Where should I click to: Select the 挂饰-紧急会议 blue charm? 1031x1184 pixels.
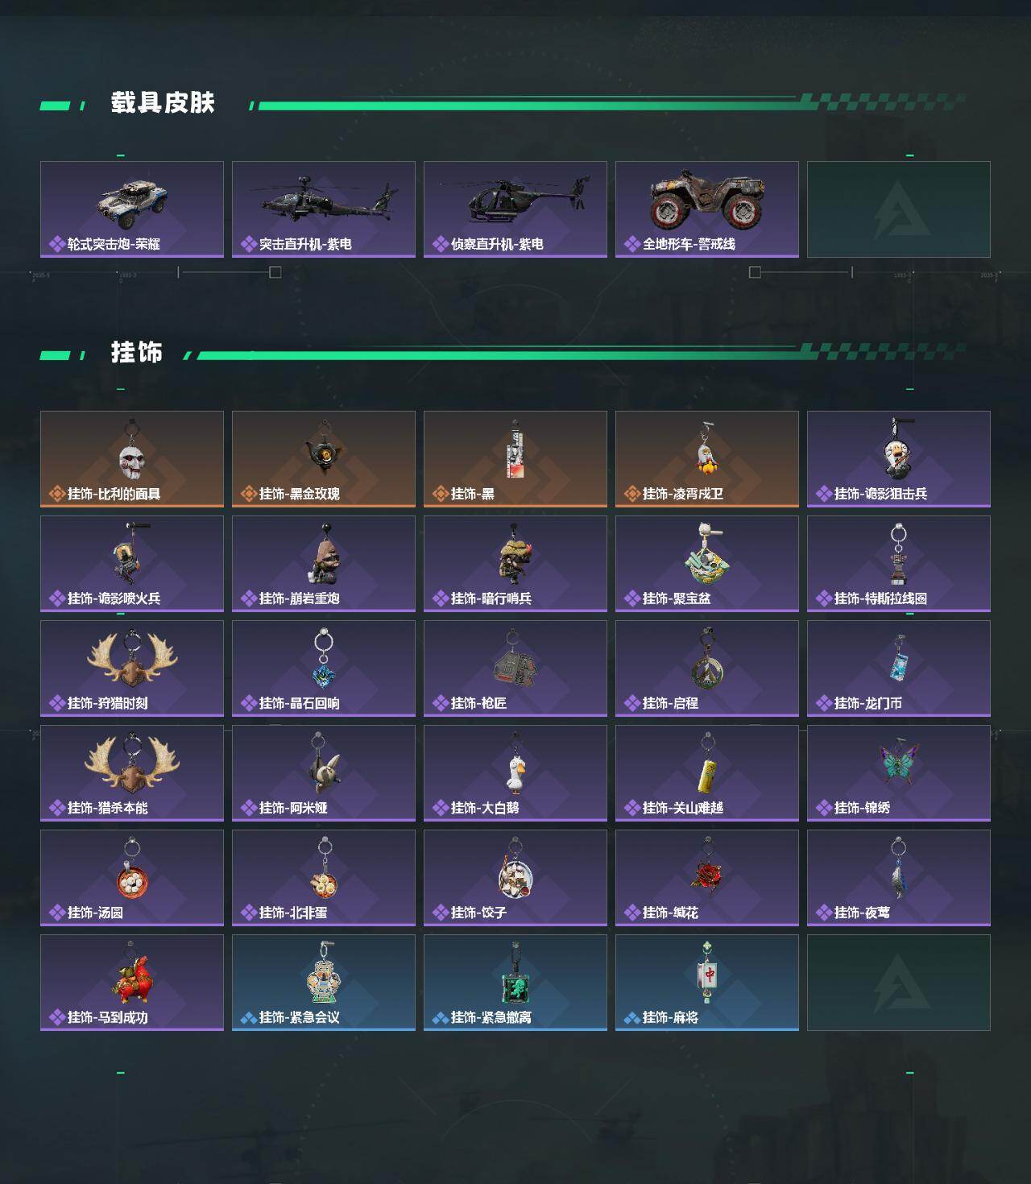coord(324,983)
